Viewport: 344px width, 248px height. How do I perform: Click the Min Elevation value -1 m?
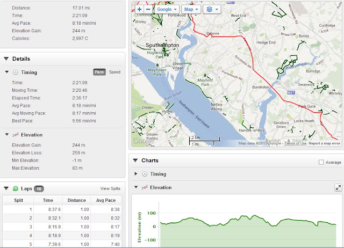(77, 161)
